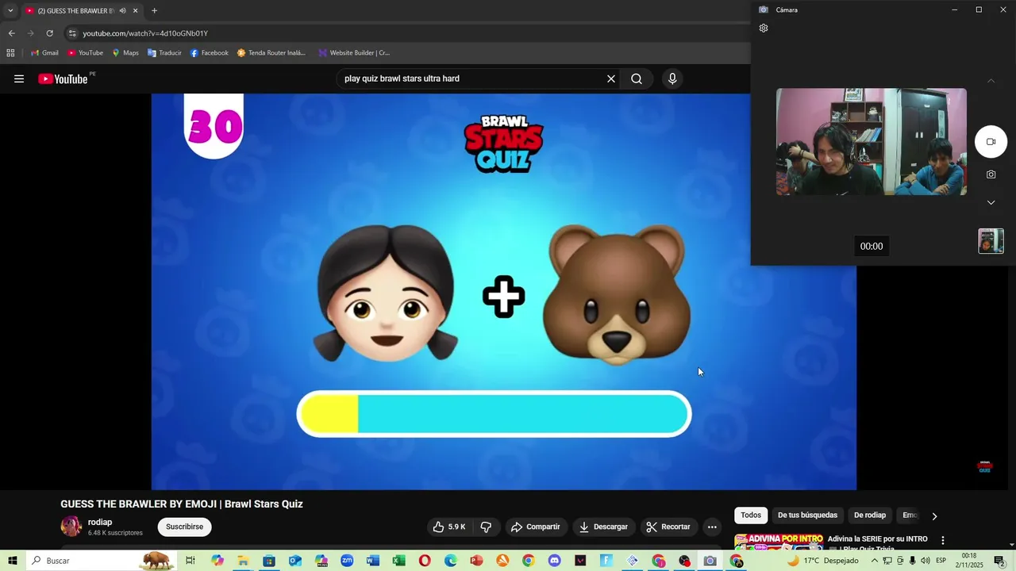The width and height of the screenshot is (1016, 571).
Task: Show more filter chips with right arrow
Action: [934, 516]
